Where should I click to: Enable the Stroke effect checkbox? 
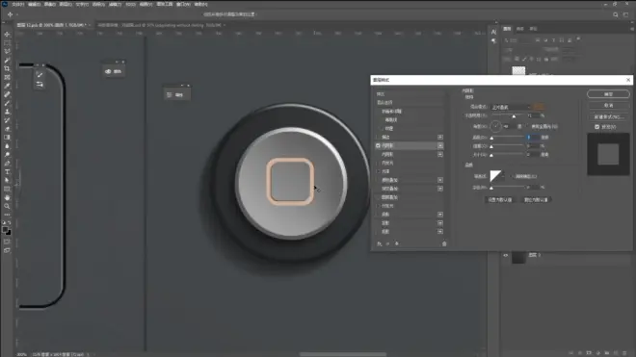click(x=378, y=137)
